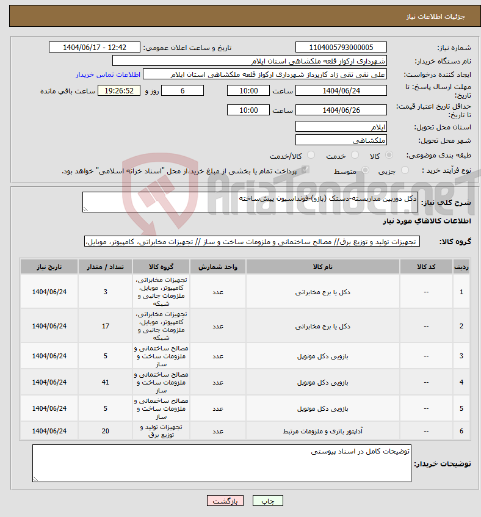Click row 1 product name دکل یا برج مخابراتی
The image size is (481, 517).
(323, 292)
